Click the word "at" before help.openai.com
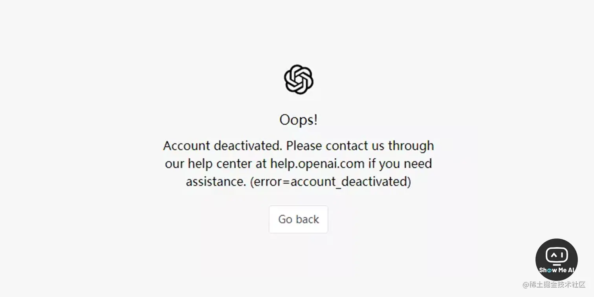The height and width of the screenshot is (297, 594). (x=261, y=163)
